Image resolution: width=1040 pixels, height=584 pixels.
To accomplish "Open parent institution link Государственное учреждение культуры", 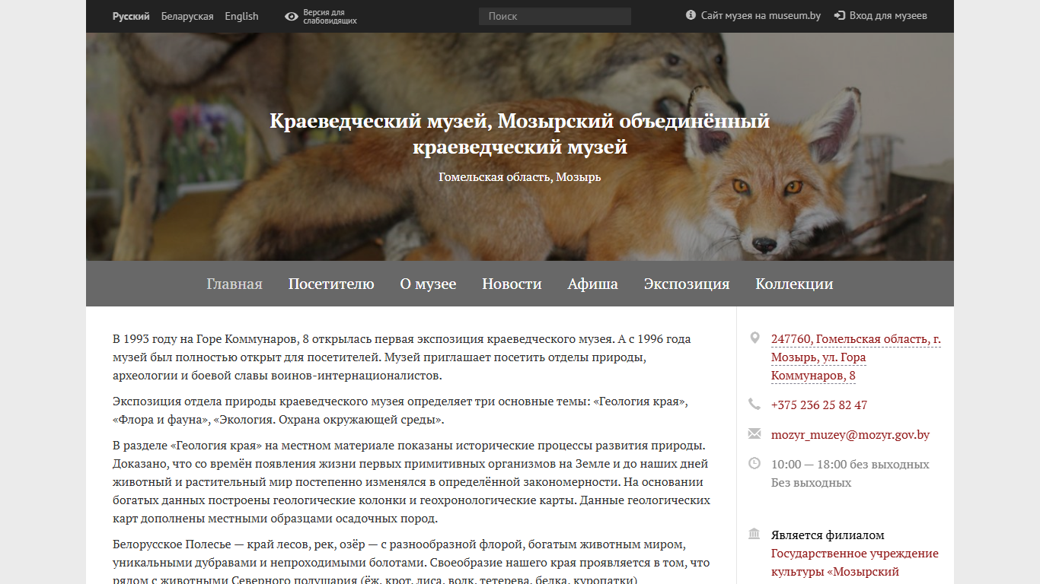I will pyautogui.click(x=855, y=563).
